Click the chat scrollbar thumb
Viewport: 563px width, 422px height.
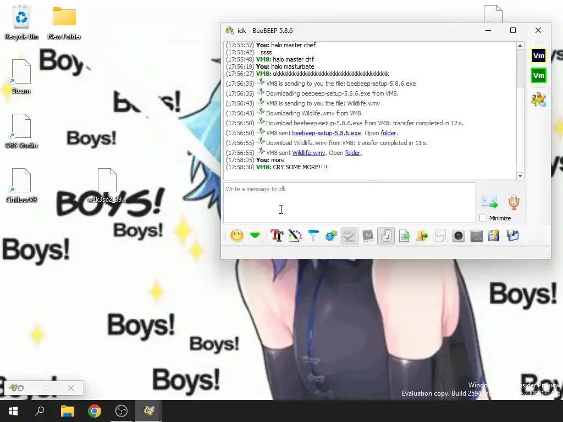[520, 68]
